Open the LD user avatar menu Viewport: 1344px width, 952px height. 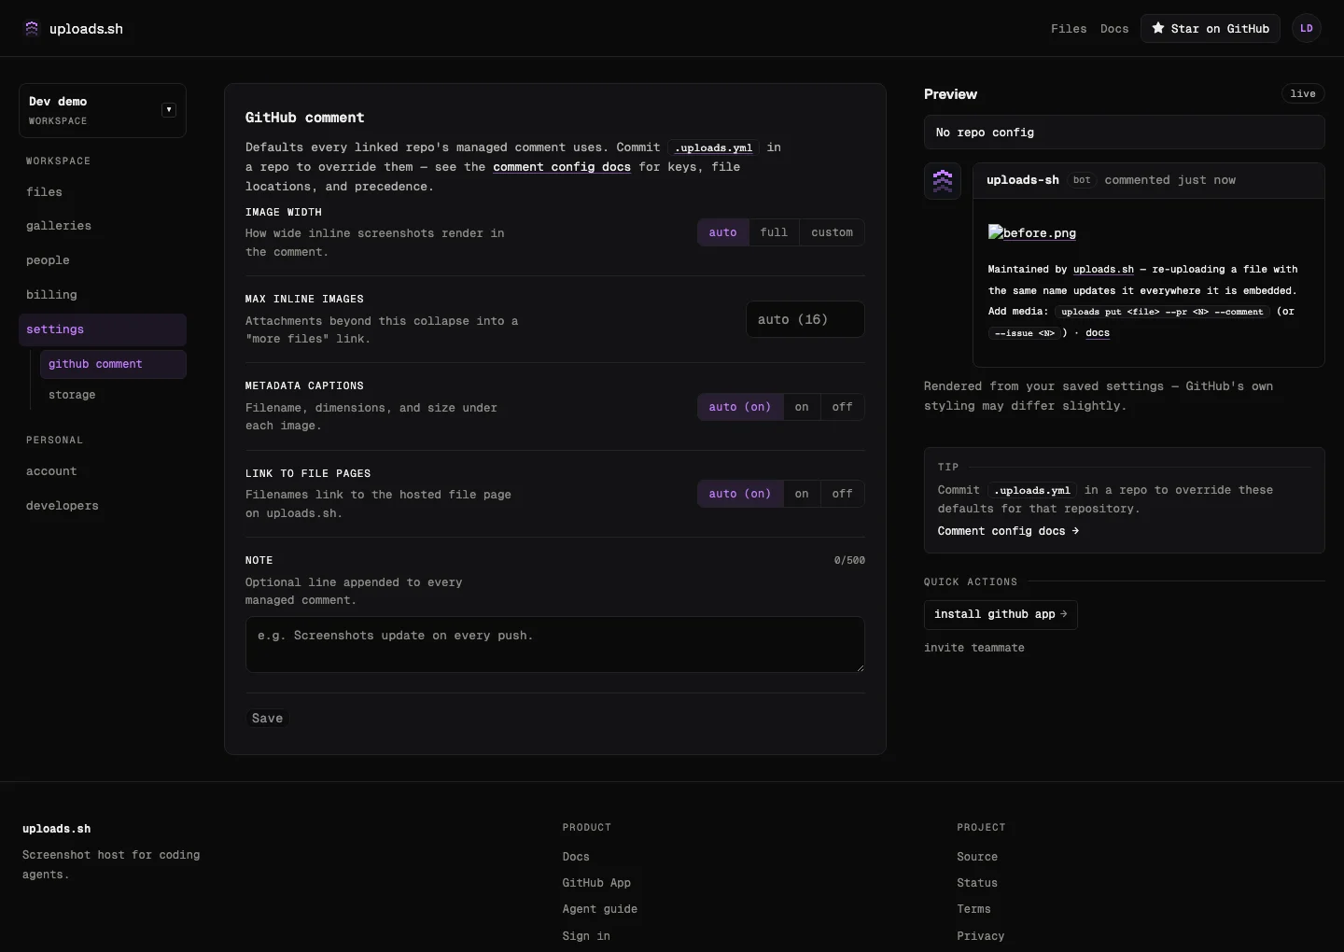(x=1307, y=28)
